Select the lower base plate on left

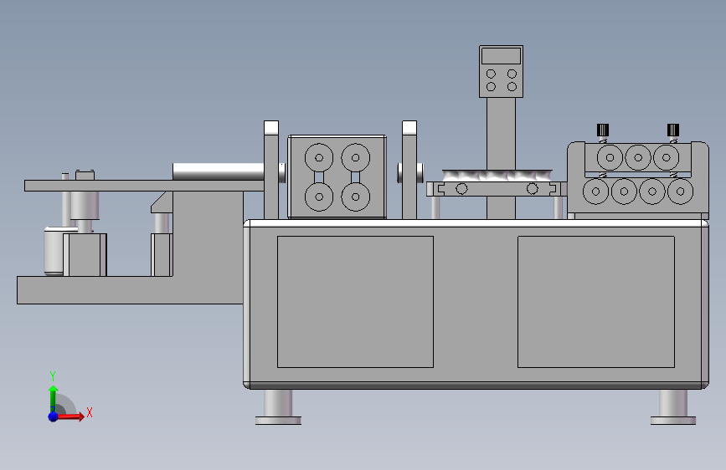click(x=130, y=290)
